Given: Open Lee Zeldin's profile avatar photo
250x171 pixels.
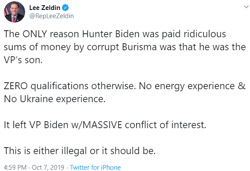Looking at the screenshot, I should click(x=14, y=12).
